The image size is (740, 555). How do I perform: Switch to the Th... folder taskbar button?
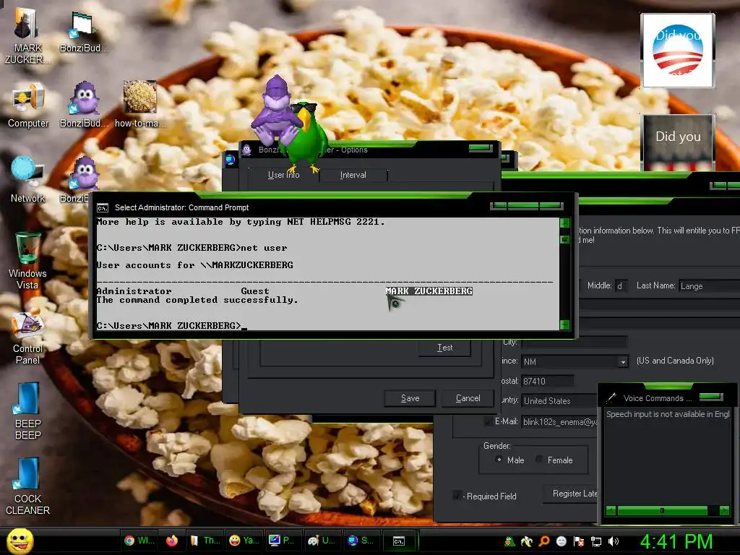205,541
